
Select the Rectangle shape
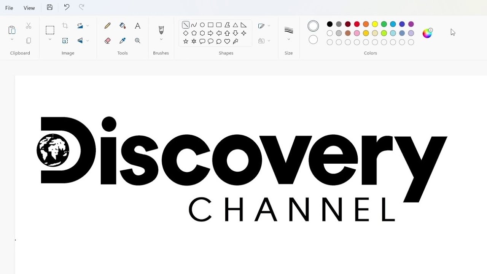coord(210,25)
